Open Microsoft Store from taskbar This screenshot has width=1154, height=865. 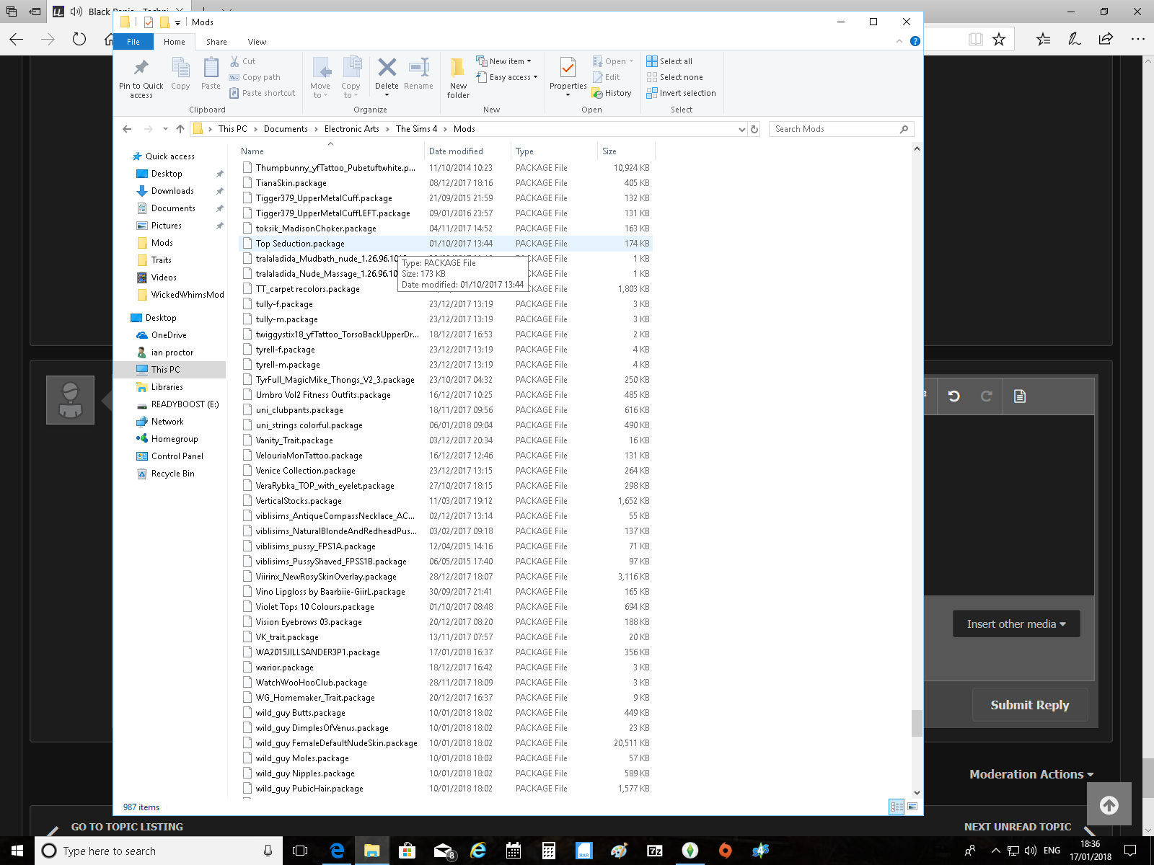click(x=408, y=851)
